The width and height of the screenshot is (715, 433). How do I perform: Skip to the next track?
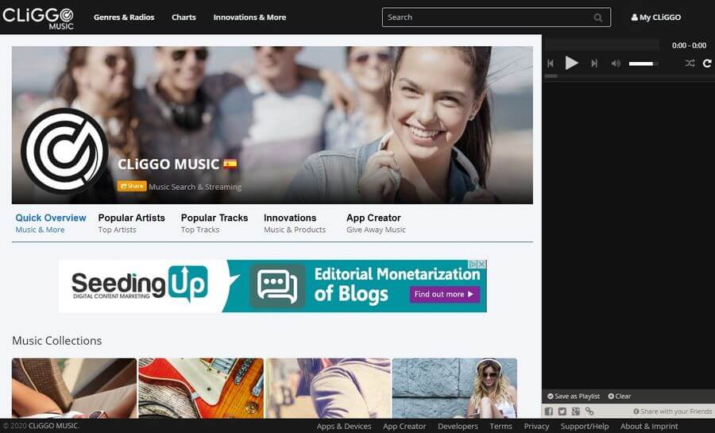[x=594, y=64]
